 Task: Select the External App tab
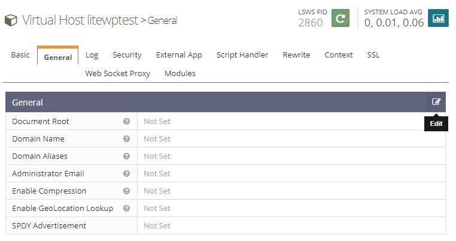[179, 55]
